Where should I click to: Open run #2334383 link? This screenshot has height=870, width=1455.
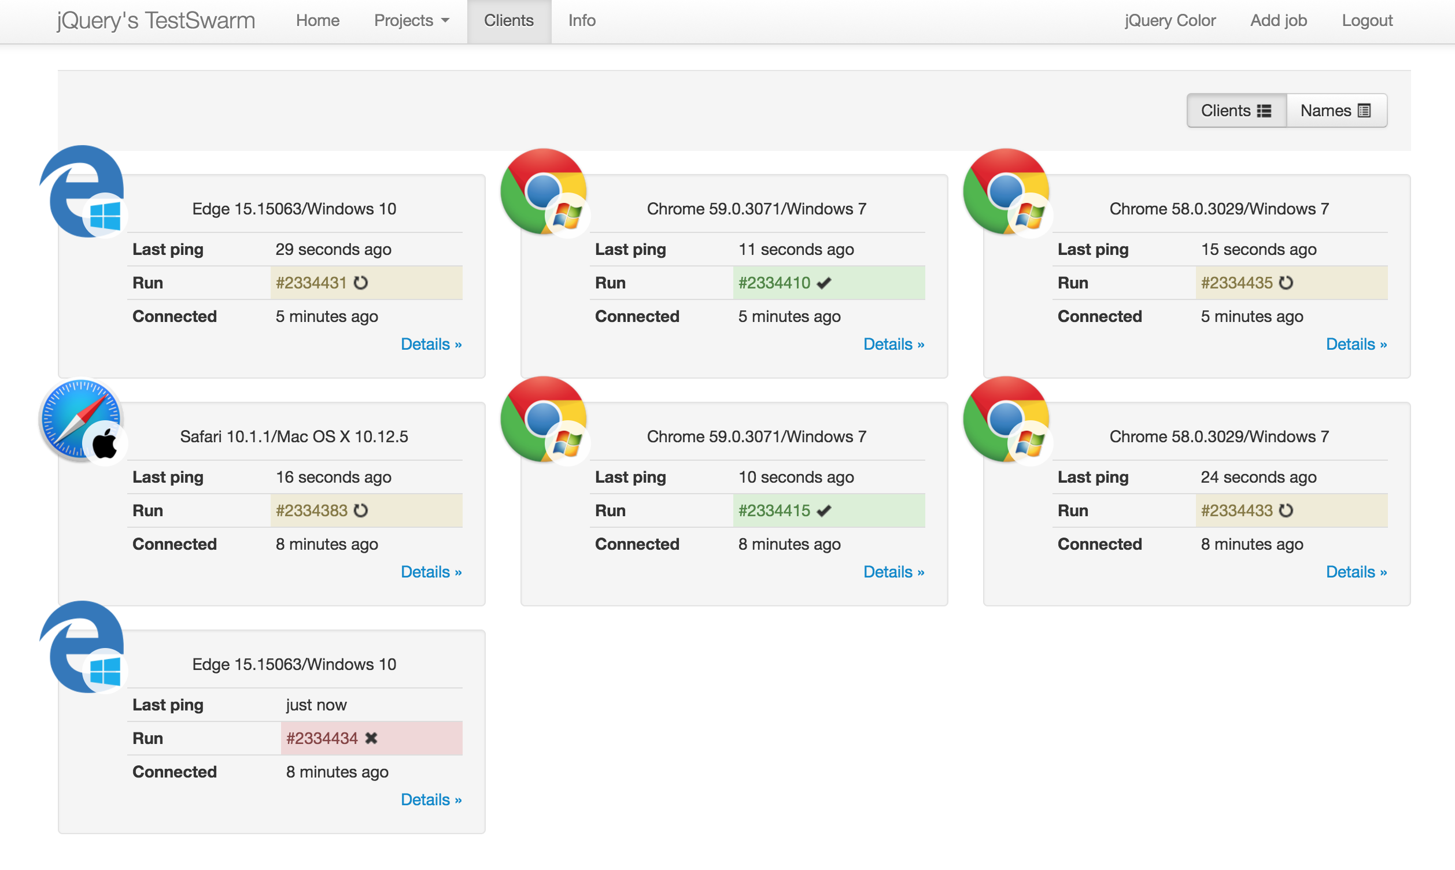click(x=311, y=510)
